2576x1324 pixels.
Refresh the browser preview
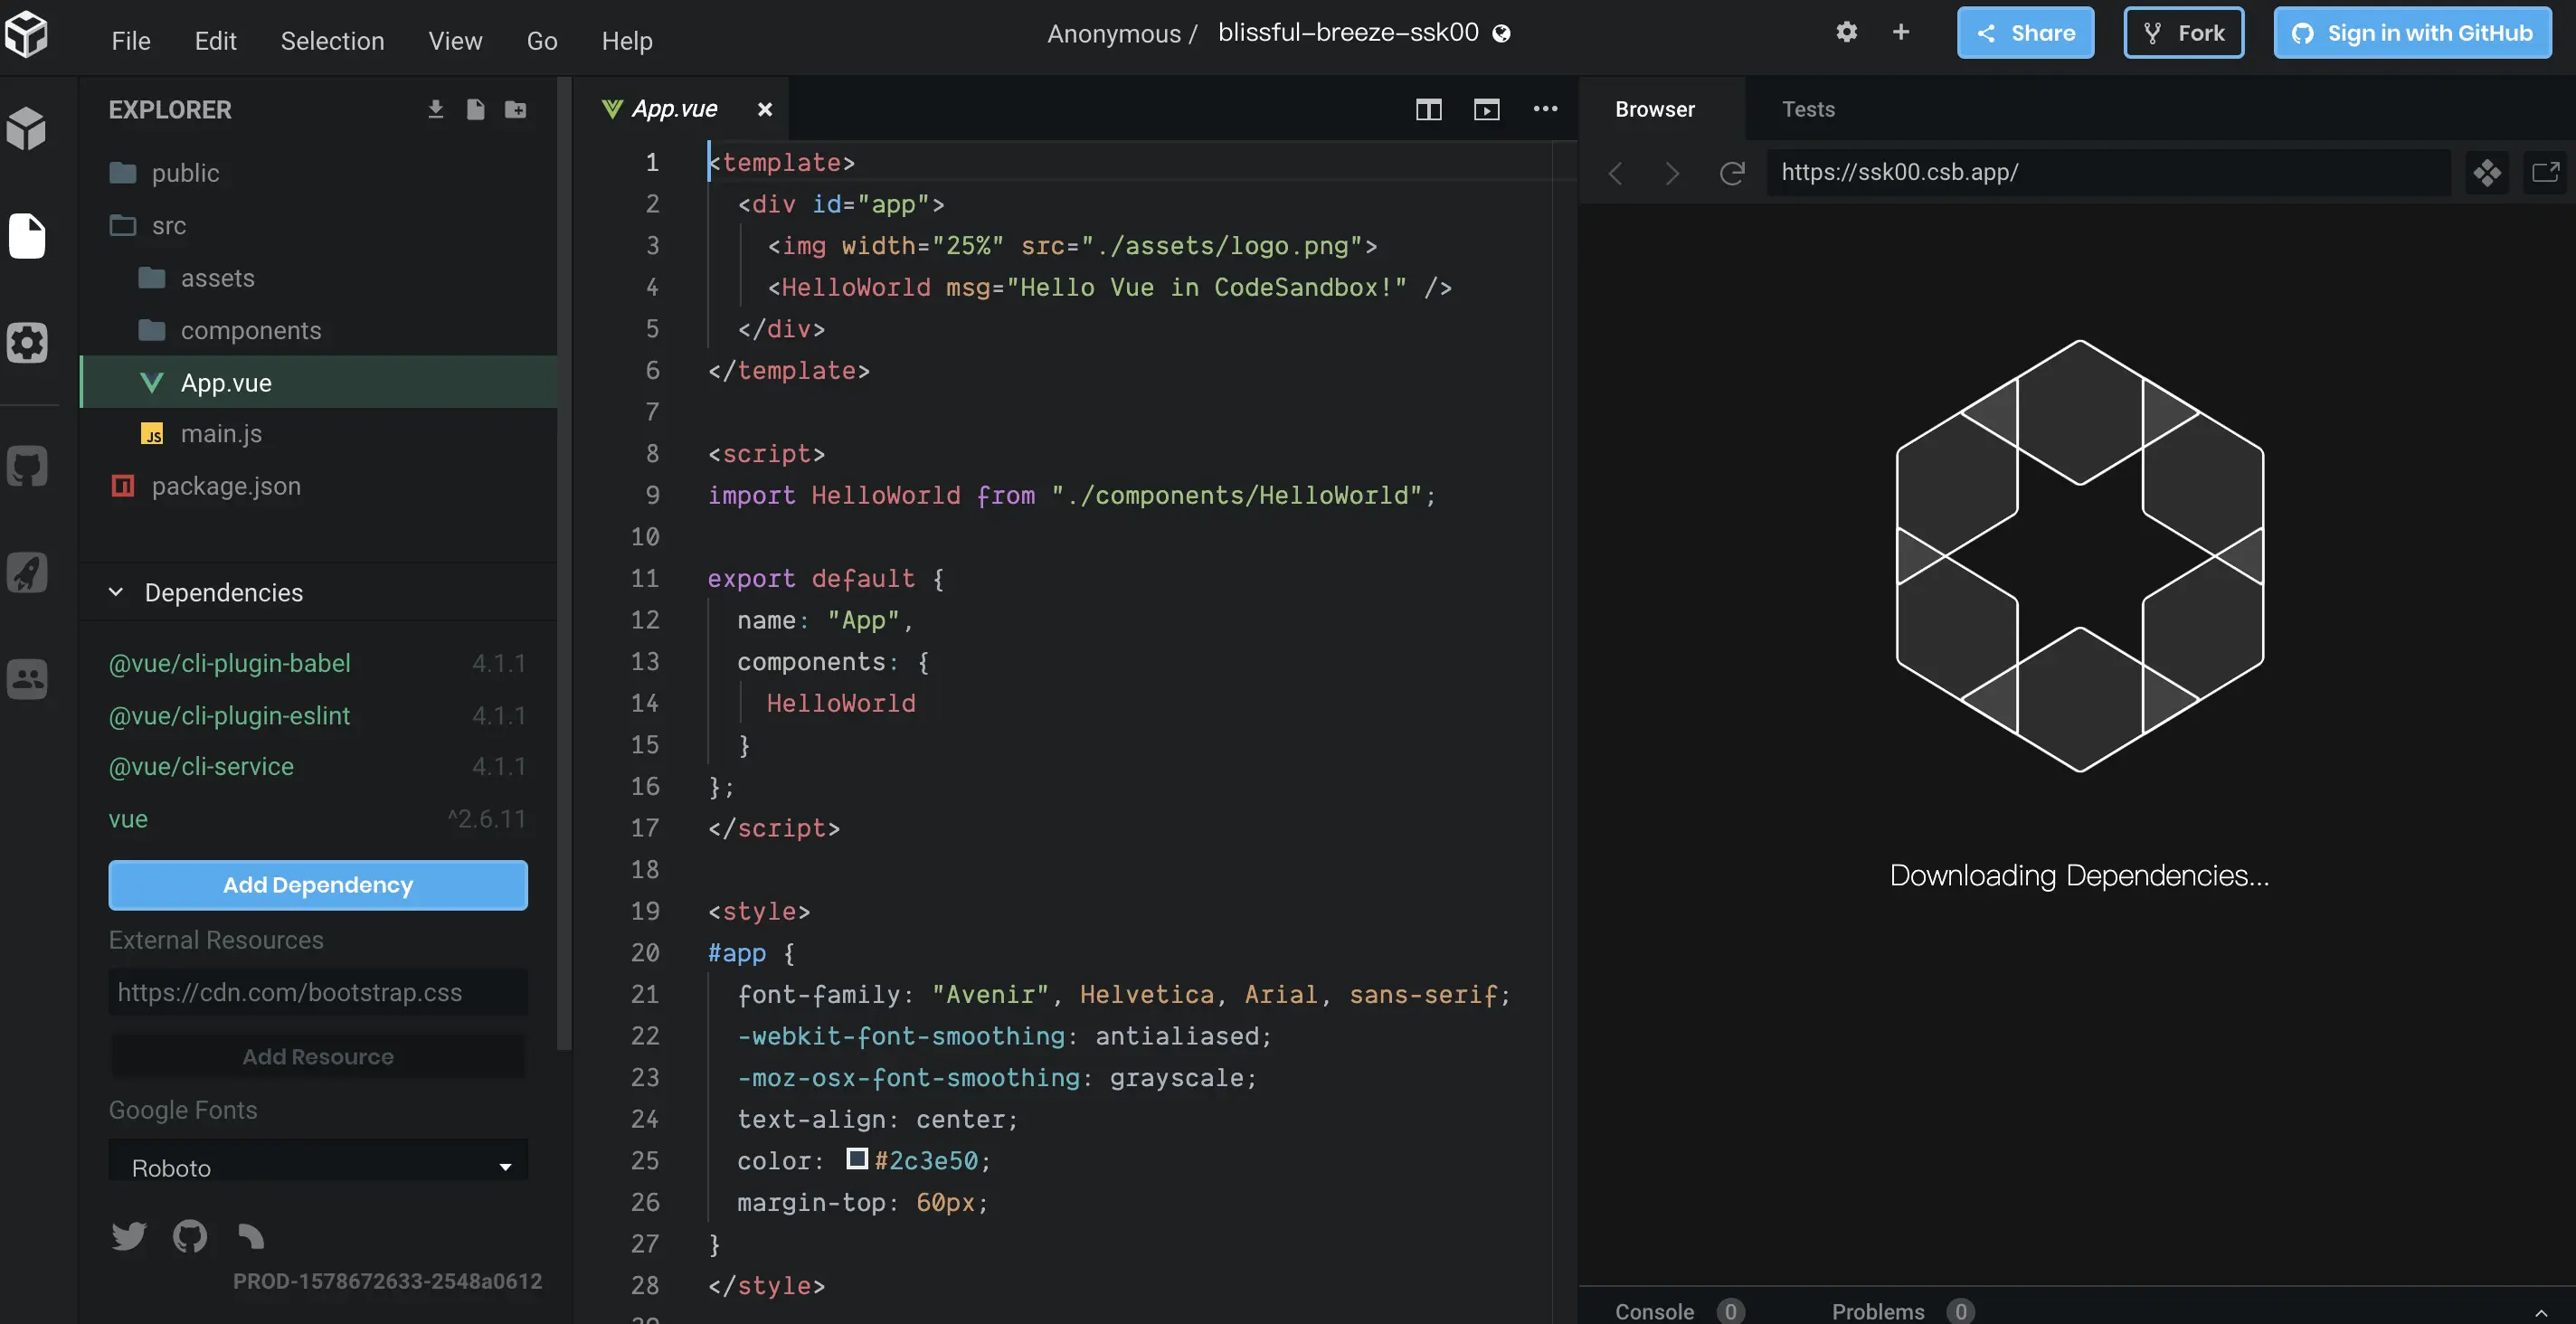pyautogui.click(x=1732, y=172)
